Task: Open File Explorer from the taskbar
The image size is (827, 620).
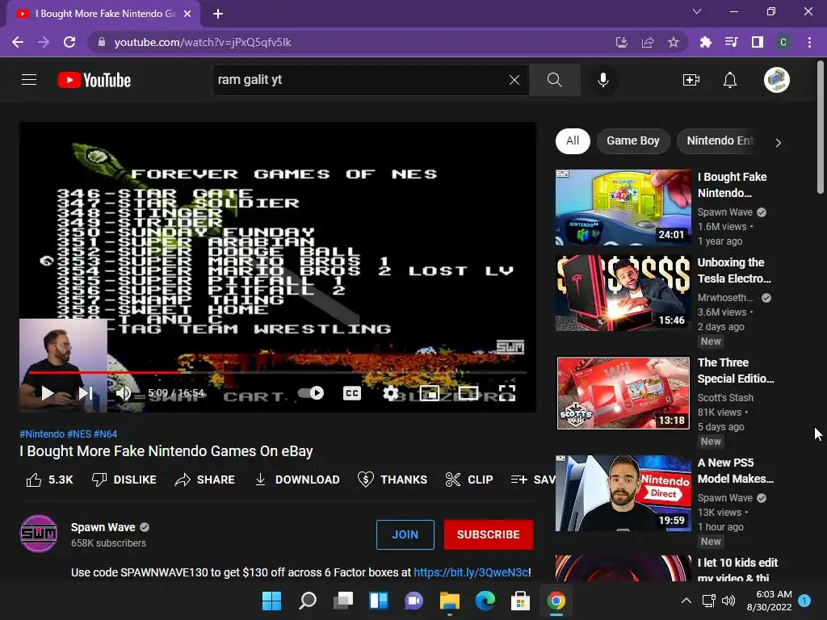Action: pos(449,601)
